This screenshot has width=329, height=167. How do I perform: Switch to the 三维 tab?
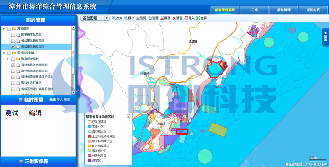(255, 10)
